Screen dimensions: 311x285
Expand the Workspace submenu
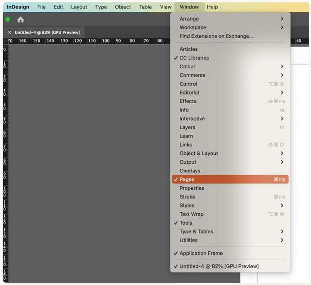tap(230, 27)
